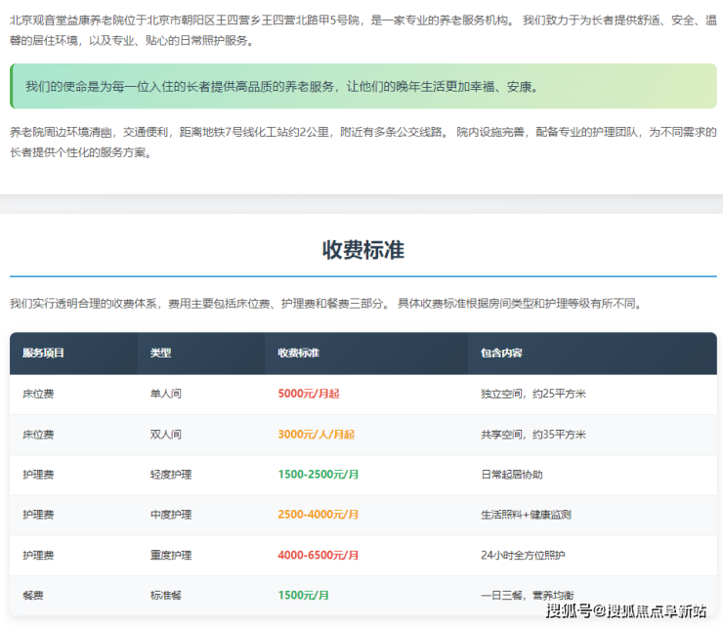Select the 中度护理 care level cell
The width and height of the screenshot is (723, 627).
coord(170,515)
